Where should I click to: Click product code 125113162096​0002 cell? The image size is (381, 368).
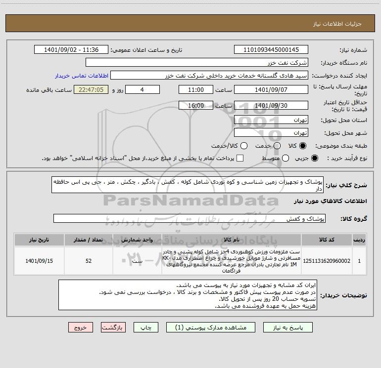point(327,261)
